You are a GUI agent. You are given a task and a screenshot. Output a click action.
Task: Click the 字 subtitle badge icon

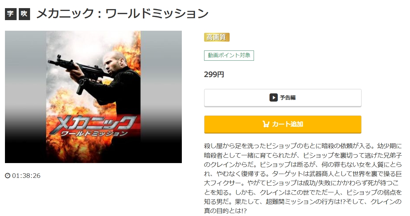coord(11,14)
